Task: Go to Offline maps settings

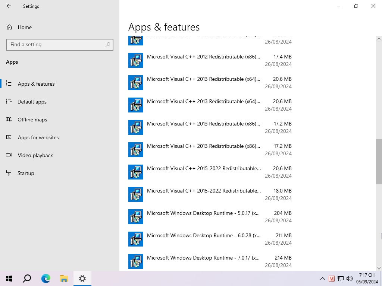Action: point(32,120)
